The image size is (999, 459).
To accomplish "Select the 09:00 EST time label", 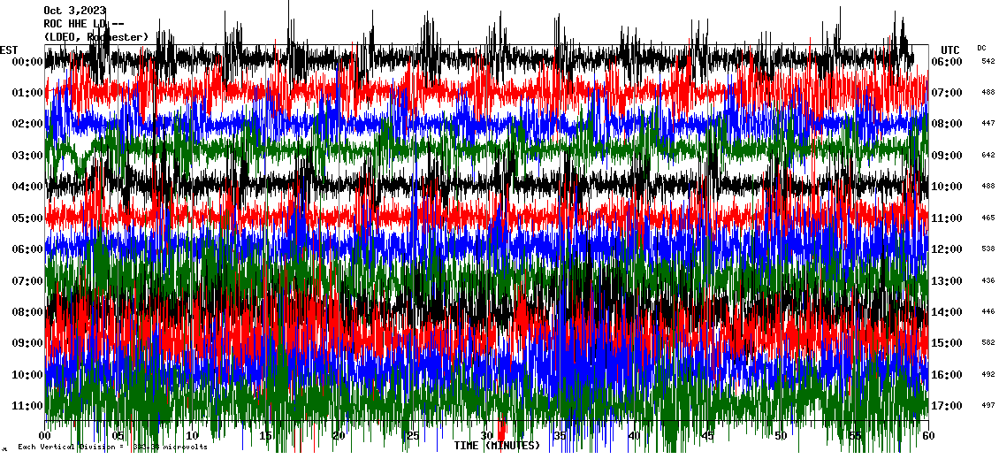I will click(27, 343).
